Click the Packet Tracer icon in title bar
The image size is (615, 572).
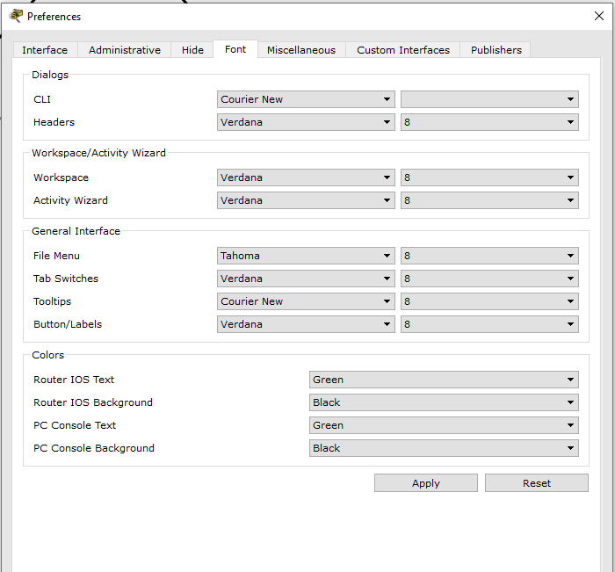point(16,16)
